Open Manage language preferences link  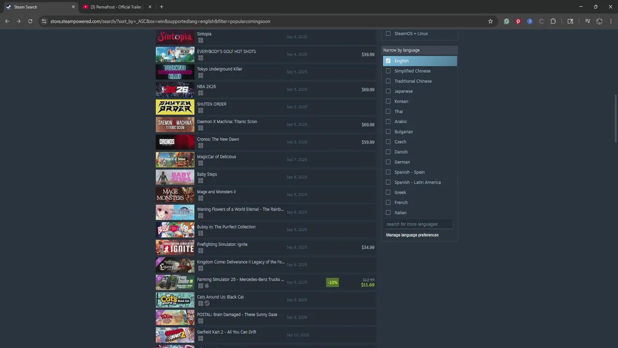[x=412, y=235]
